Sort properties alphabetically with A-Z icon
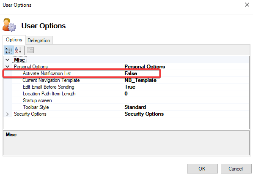 [18, 50]
